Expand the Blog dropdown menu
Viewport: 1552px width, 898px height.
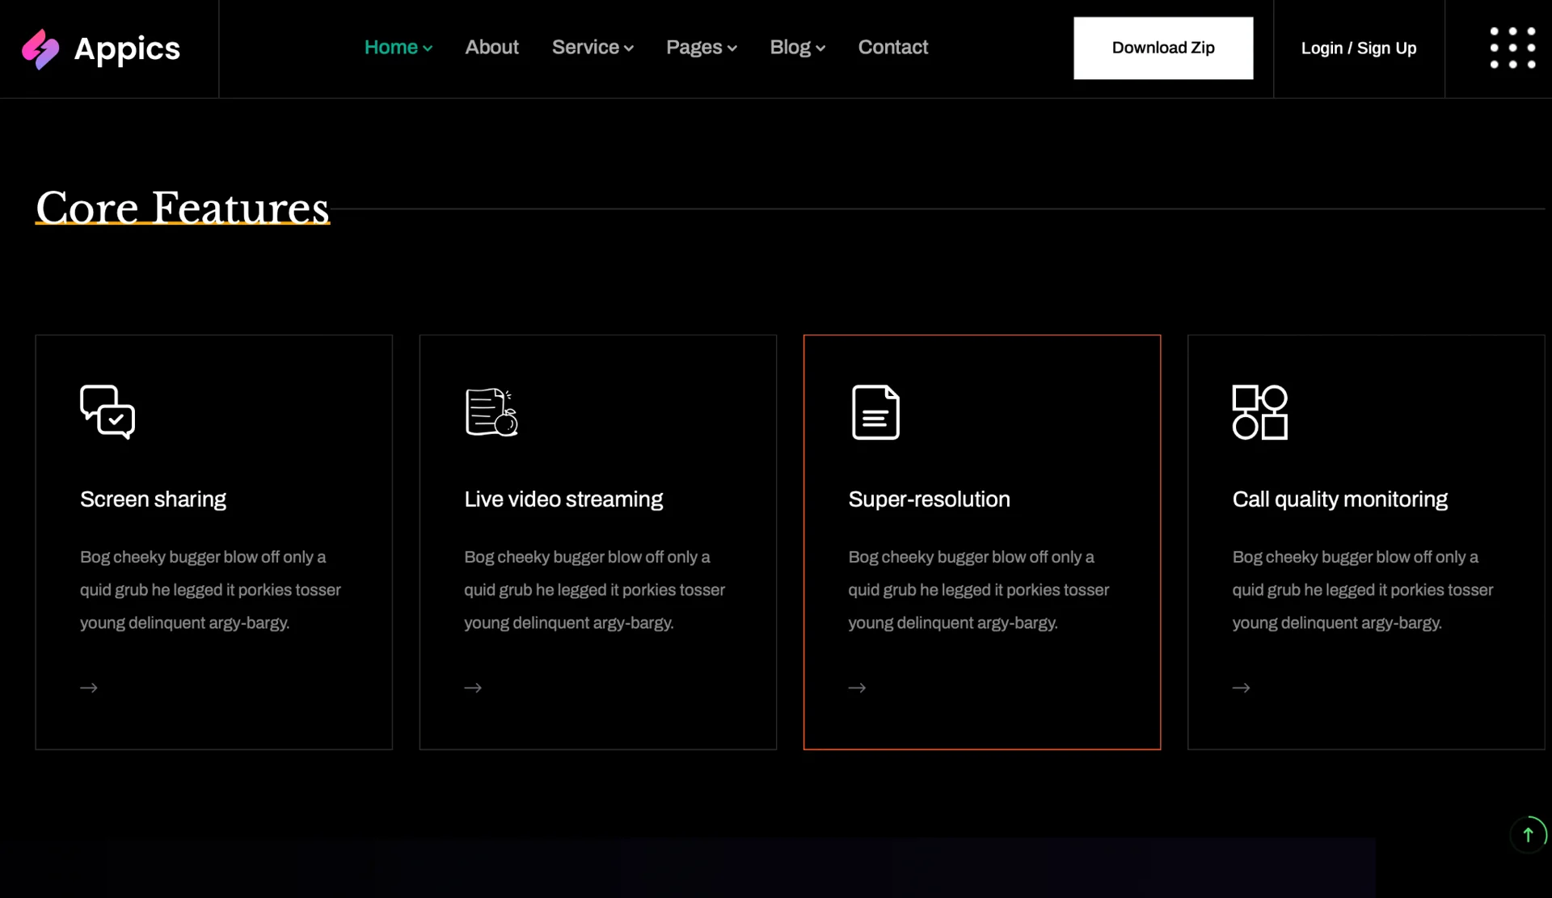click(x=797, y=48)
